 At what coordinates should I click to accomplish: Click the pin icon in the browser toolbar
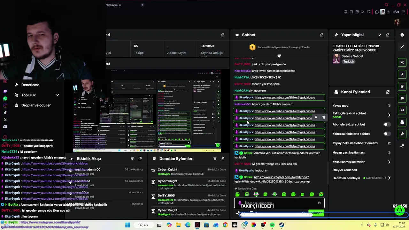(x=345, y=12)
